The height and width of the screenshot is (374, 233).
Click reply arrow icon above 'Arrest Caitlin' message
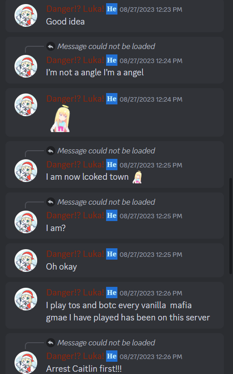(51, 343)
